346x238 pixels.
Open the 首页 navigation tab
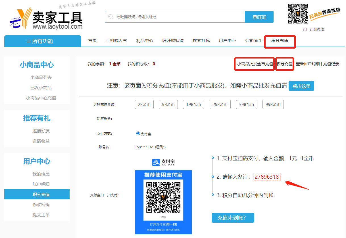(x=93, y=41)
